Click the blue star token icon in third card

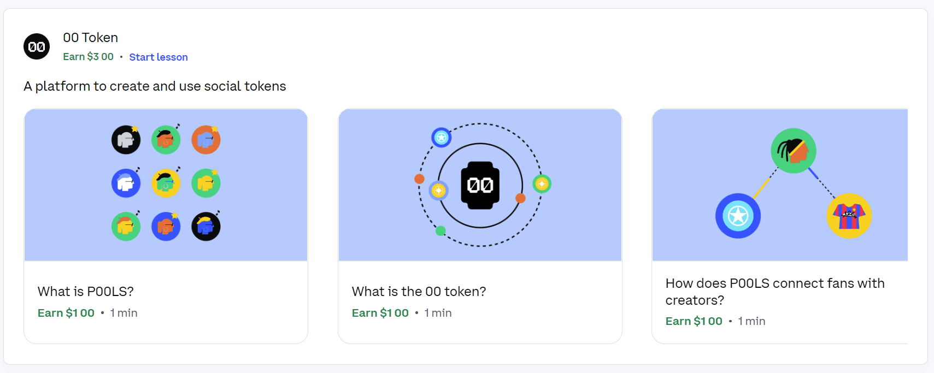pyautogui.click(x=738, y=216)
